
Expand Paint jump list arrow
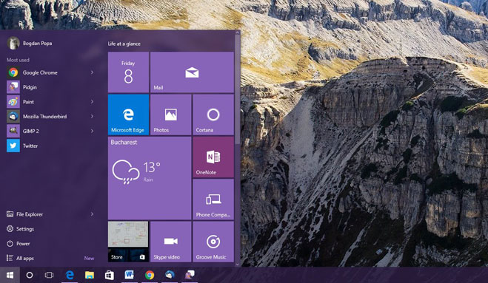[x=92, y=101]
